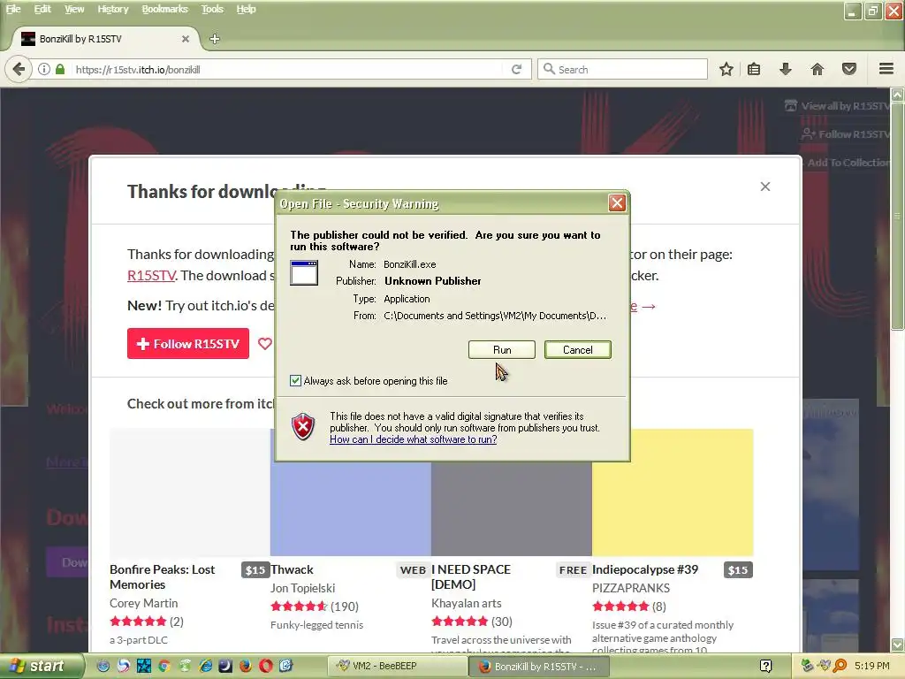Switch to BonziKill by R15STV taskbar window
905x679 pixels.
pyautogui.click(x=541, y=666)
